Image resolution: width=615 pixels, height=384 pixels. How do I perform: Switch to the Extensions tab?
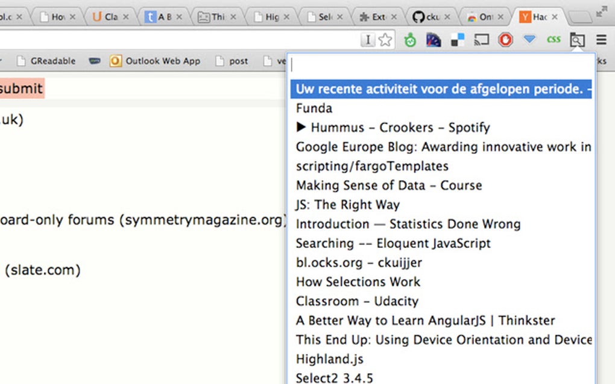coord(374,17)
